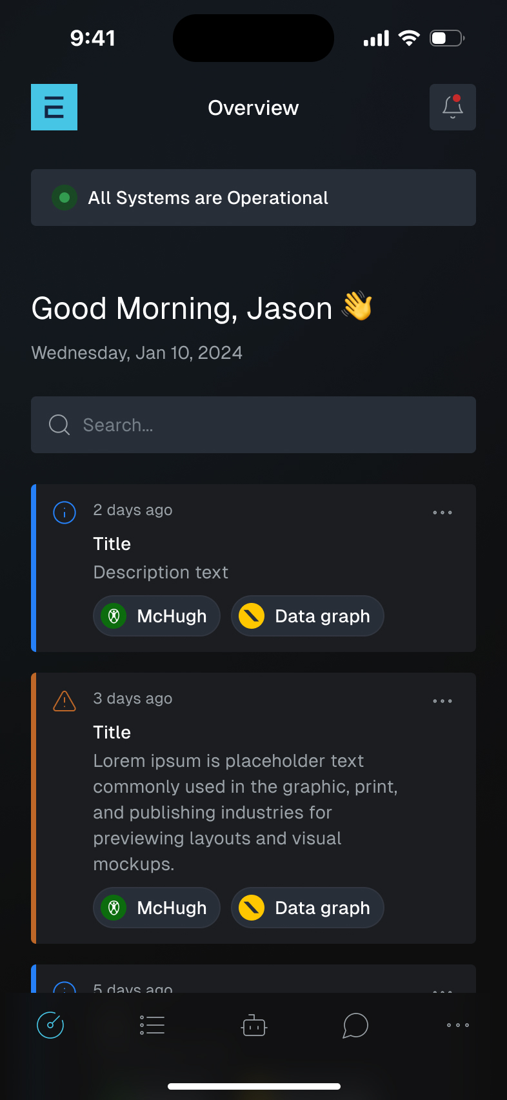Click the search magnifier icon
The image size is (507, 1100).
59,425
